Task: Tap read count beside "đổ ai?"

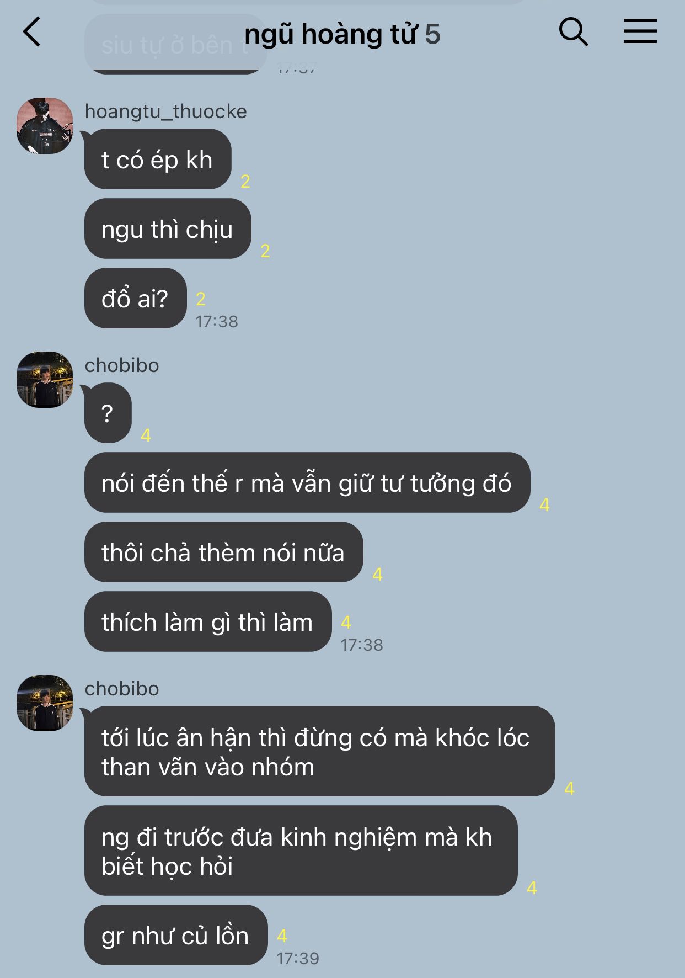Action: click(201, 299)
